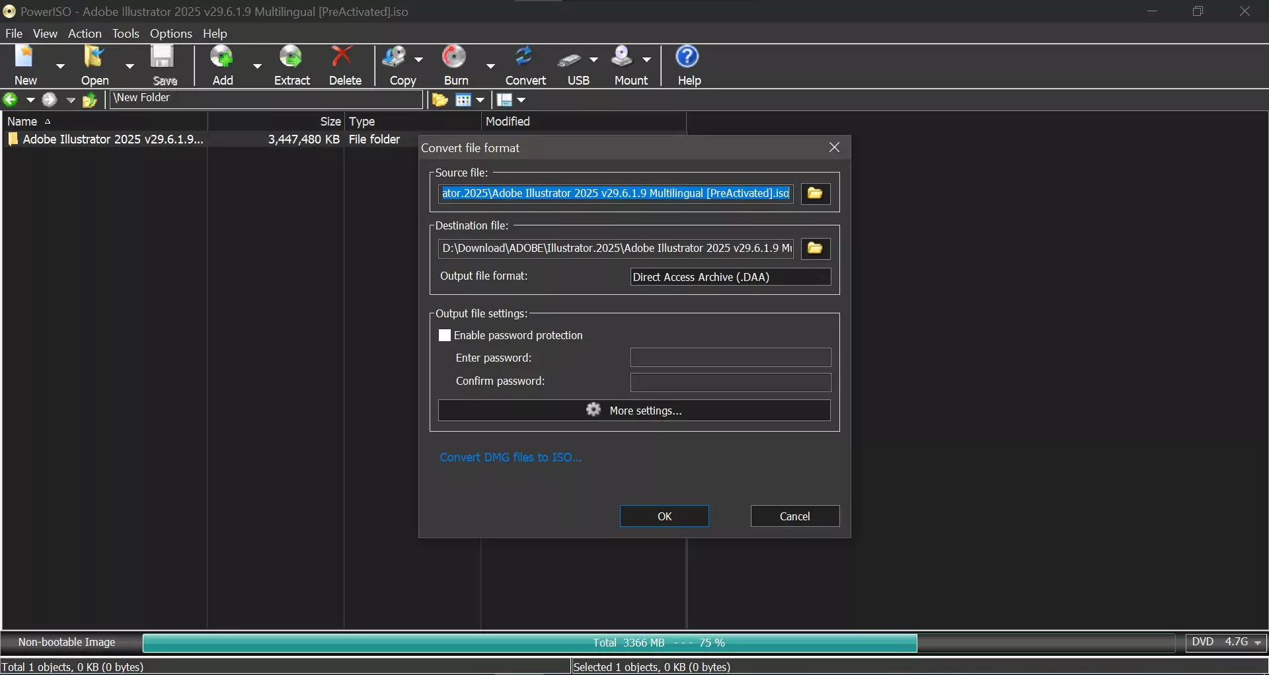
Task: Expand the Mount dropdown arrow
Action: pyautogui.click(x=646, y=59)
